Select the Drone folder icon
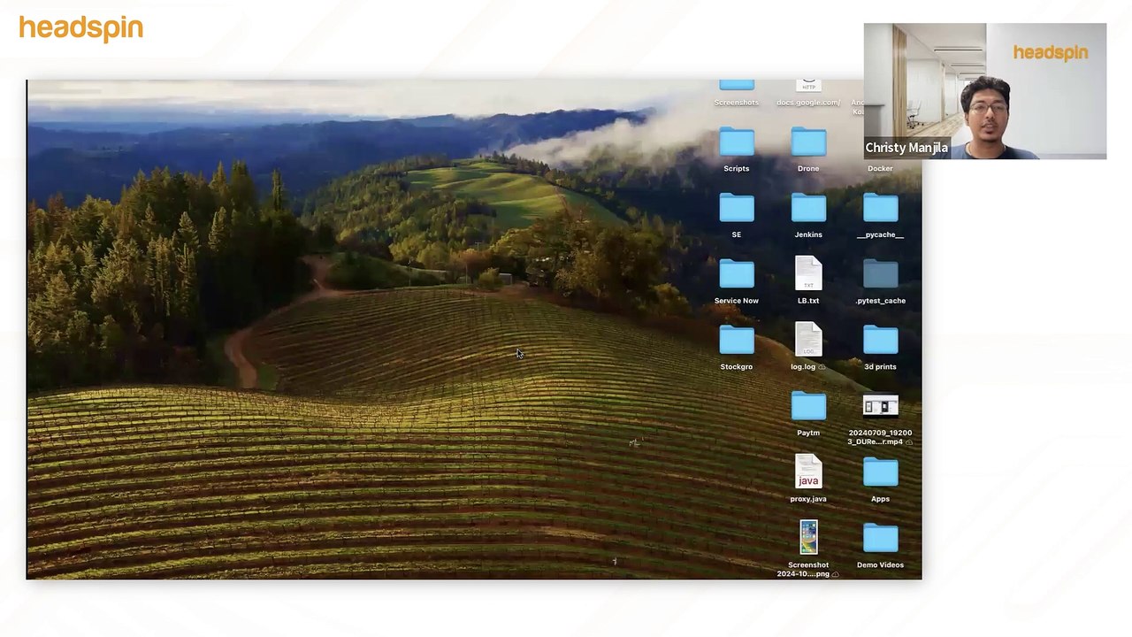 pyautogui.click(x=808, y=143)
